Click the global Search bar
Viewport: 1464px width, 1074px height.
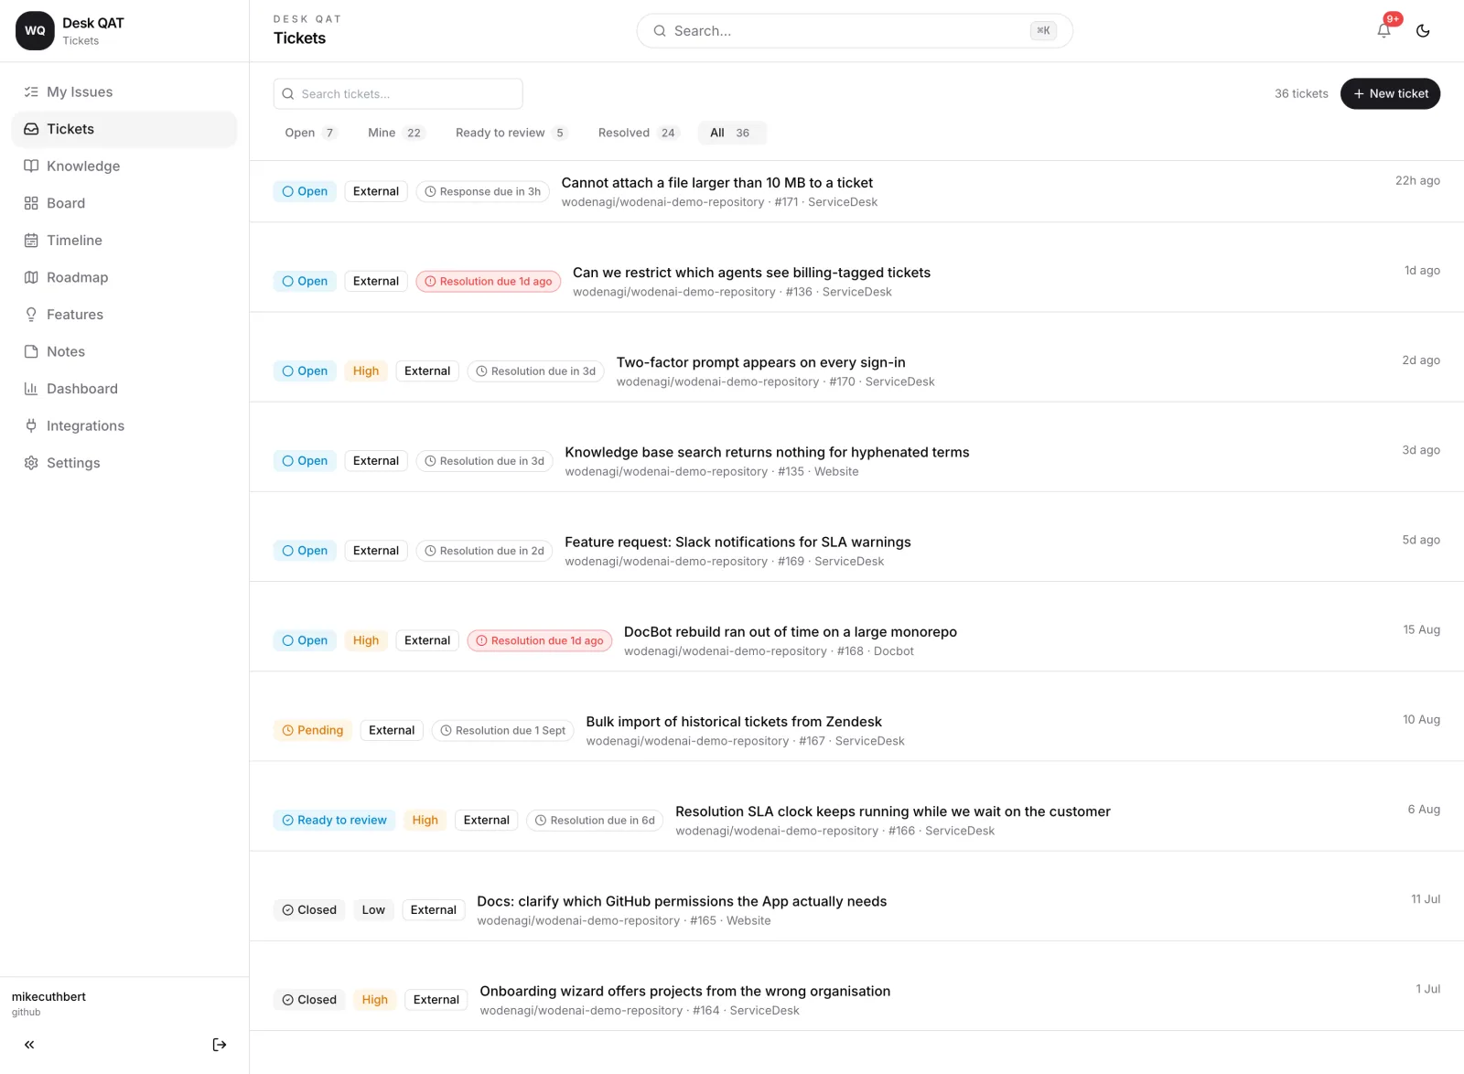855,31
